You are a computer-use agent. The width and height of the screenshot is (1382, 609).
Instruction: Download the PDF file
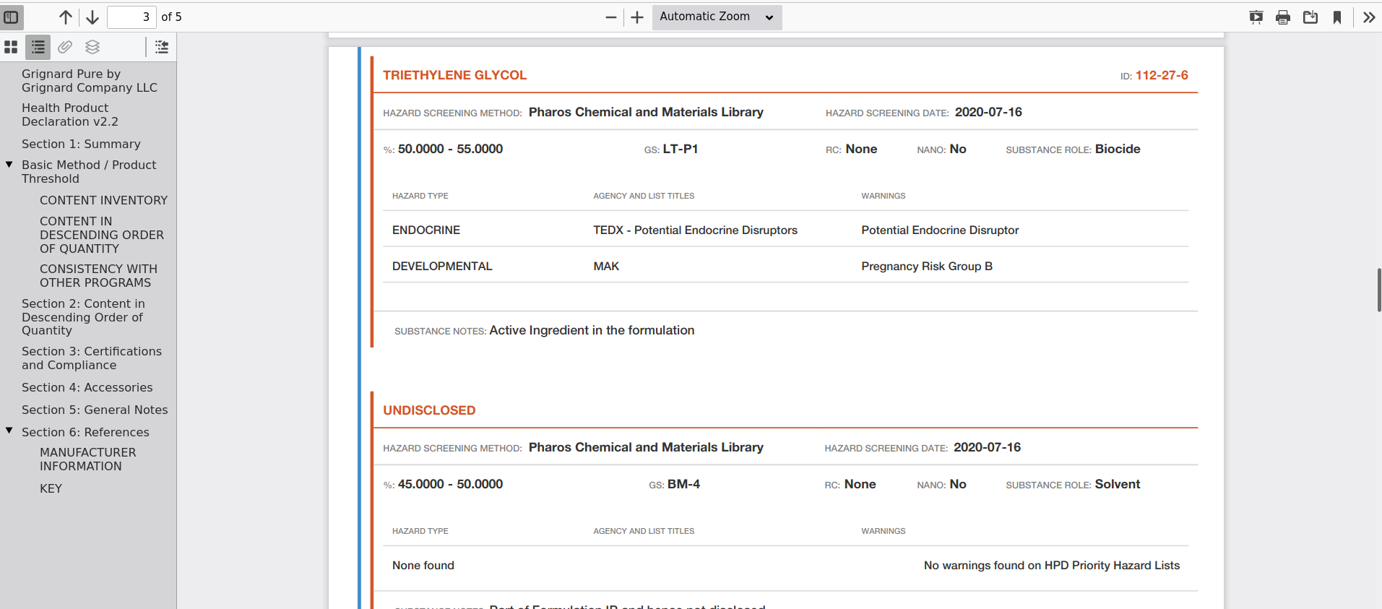pos(1310,17)
